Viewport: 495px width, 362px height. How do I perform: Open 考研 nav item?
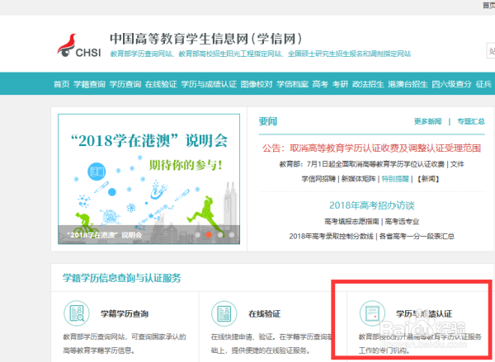point(340,84)
